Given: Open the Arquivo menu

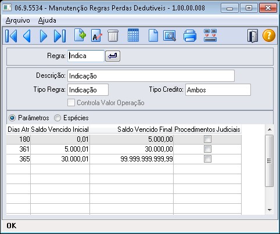Looking at the screenshot, I should [17, 20].
